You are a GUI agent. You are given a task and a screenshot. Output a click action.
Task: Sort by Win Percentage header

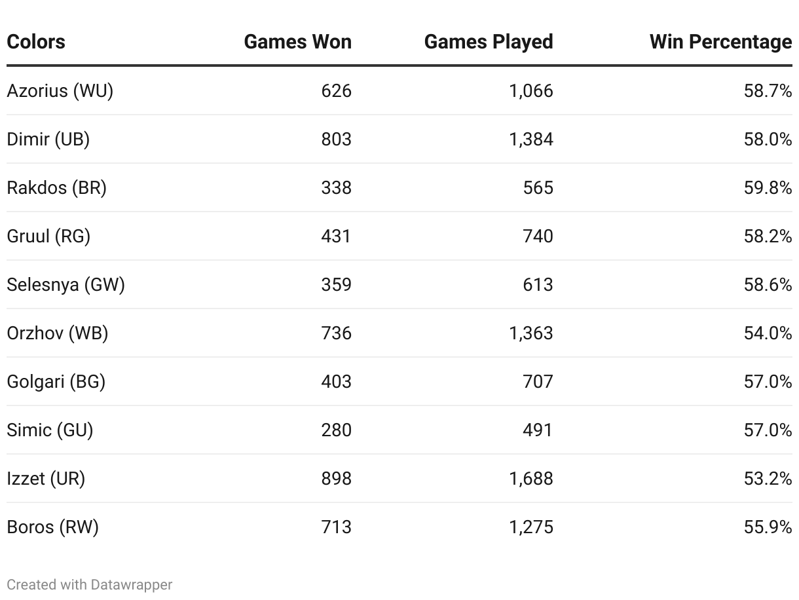[720, 42]
